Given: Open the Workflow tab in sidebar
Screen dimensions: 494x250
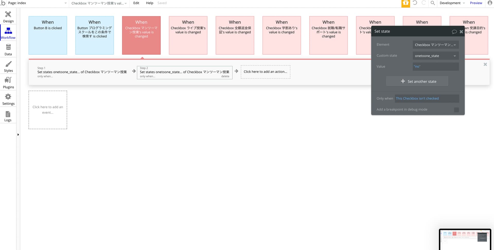Looking at the screenshot, I should point(8,33).
